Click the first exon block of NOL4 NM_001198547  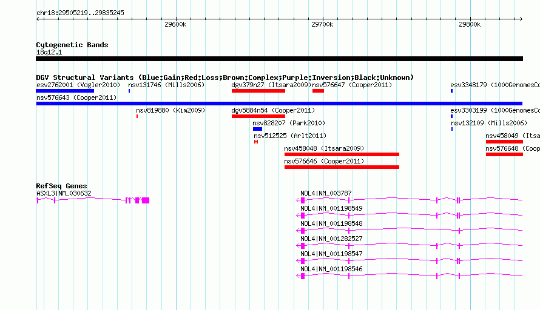coord(303,261)
